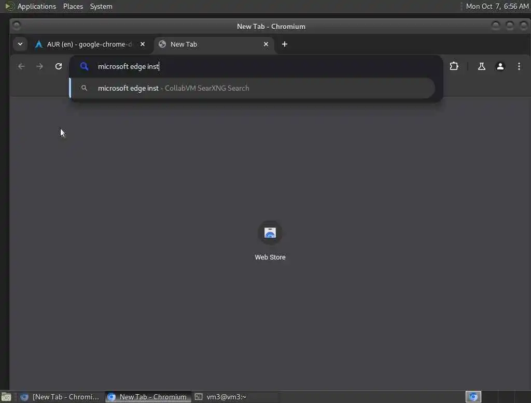Click the Web Store label

pos(270,257)
